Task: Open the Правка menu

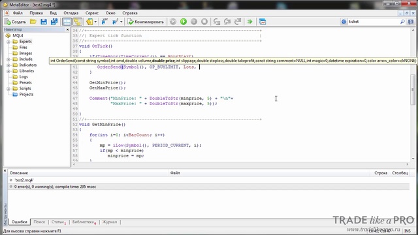Action: [x=36, y=13]
